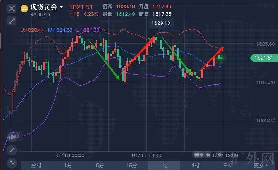Viewport: 278px width, 170px height.
Task: Choose the 15分 interval tab
Action: [x=131, y=166]
